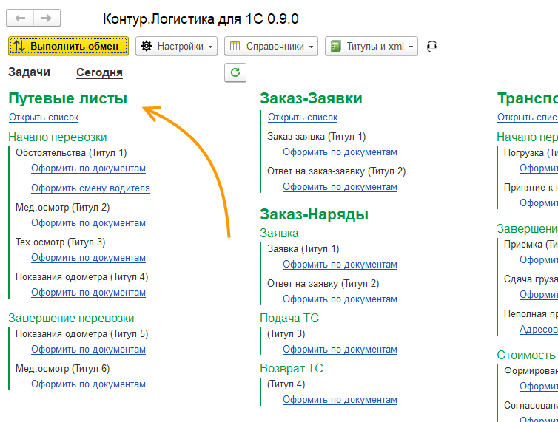Оформить по документам under Подача ТС

340,350
